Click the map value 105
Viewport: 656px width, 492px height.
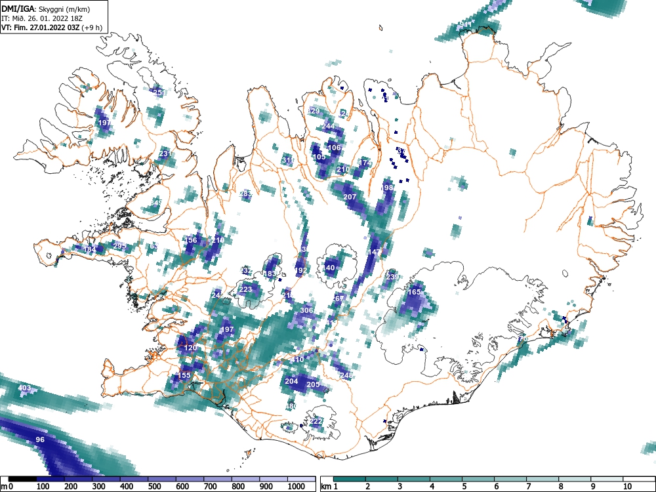coord(319,157)
